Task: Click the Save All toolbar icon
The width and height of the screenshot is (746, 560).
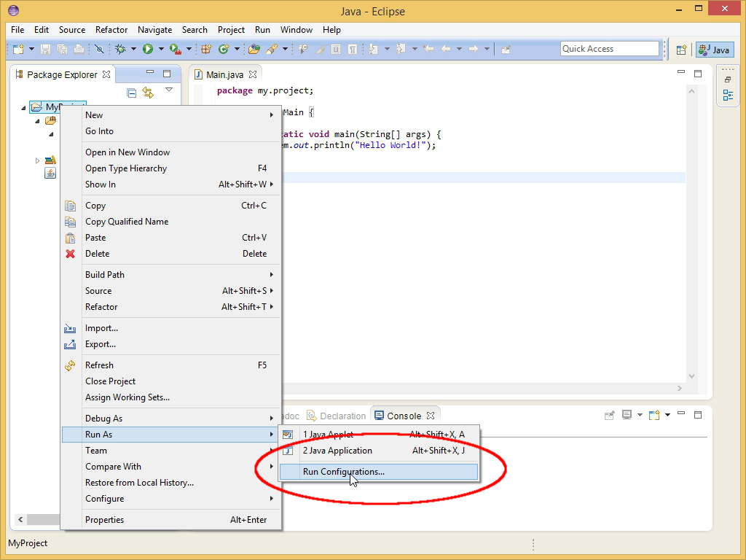Action: tap(63, 49)
